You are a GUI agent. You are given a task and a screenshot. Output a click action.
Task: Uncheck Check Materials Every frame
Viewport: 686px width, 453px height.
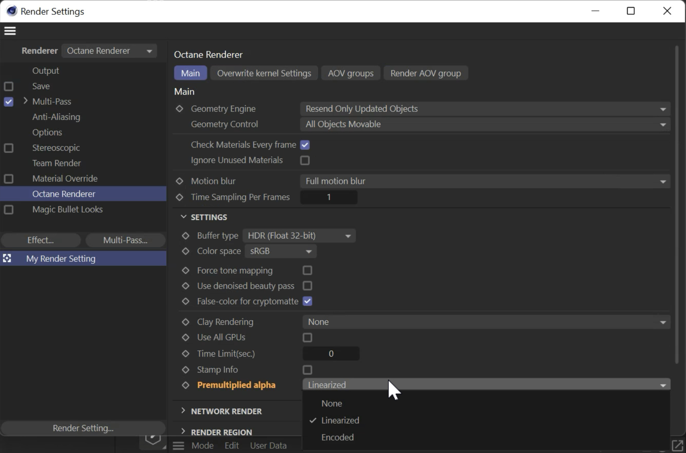305,145
